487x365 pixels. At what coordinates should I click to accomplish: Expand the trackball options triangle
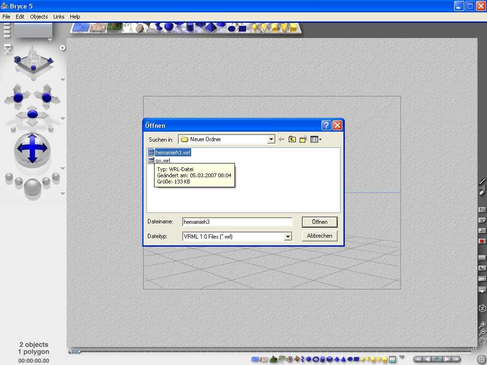click(x=62, y=169)
